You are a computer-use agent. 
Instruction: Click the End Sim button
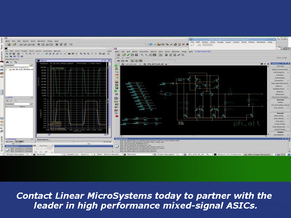(x=280, y=66)
